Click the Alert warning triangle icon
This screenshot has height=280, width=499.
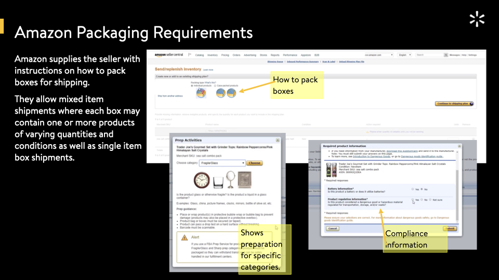tap(184, 238)
